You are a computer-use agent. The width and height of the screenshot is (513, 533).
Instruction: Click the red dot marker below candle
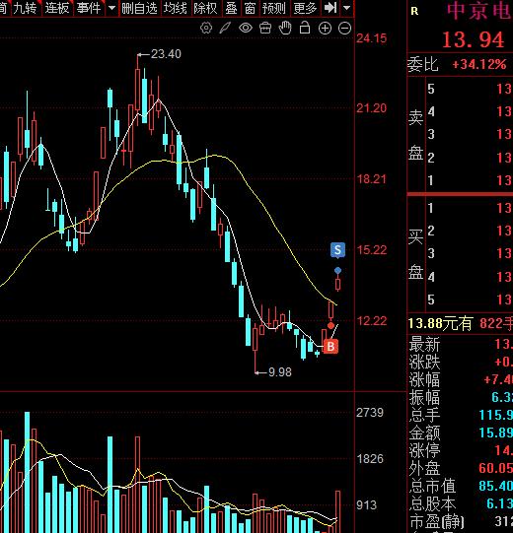[330, 326]
